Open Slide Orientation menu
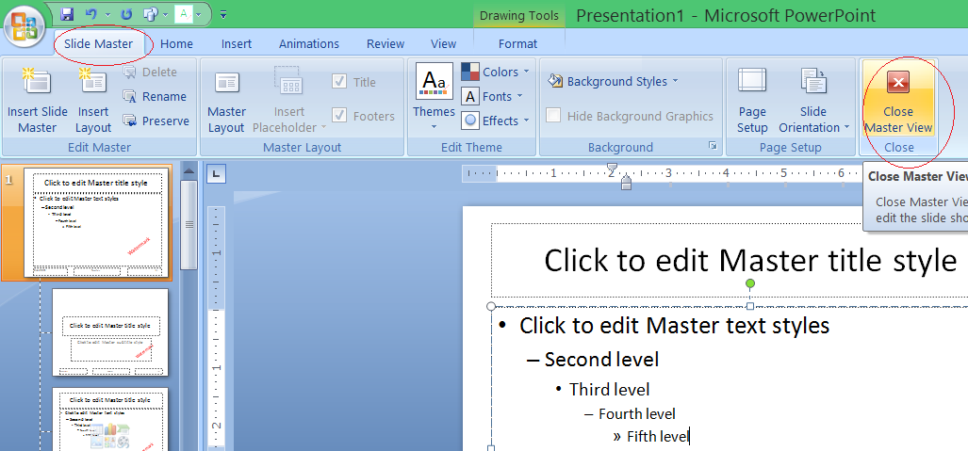Screen dimensions: 968x451 tap(813, 100)
